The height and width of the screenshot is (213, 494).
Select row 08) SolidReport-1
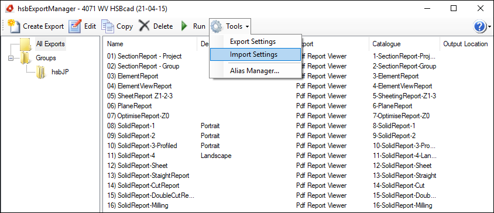click(x=131, y=126)
